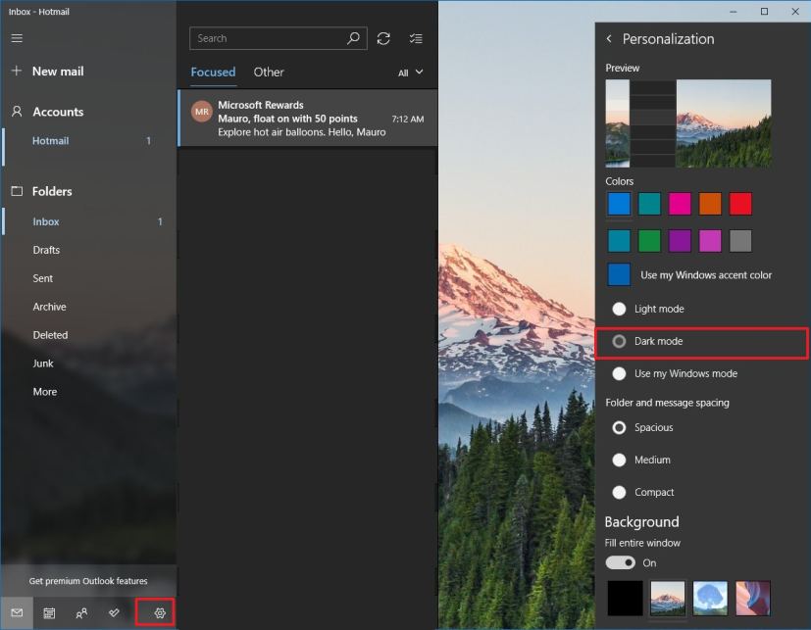Viewport: 811px width, 630px height.
Task: Click the Accounts heading
Action: [58, 112]
